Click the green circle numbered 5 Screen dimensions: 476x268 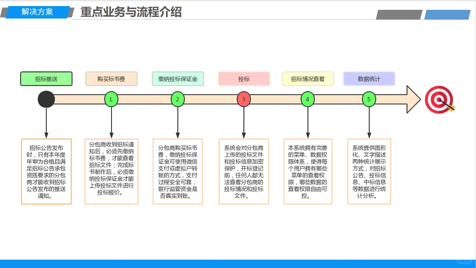(369, 99)
